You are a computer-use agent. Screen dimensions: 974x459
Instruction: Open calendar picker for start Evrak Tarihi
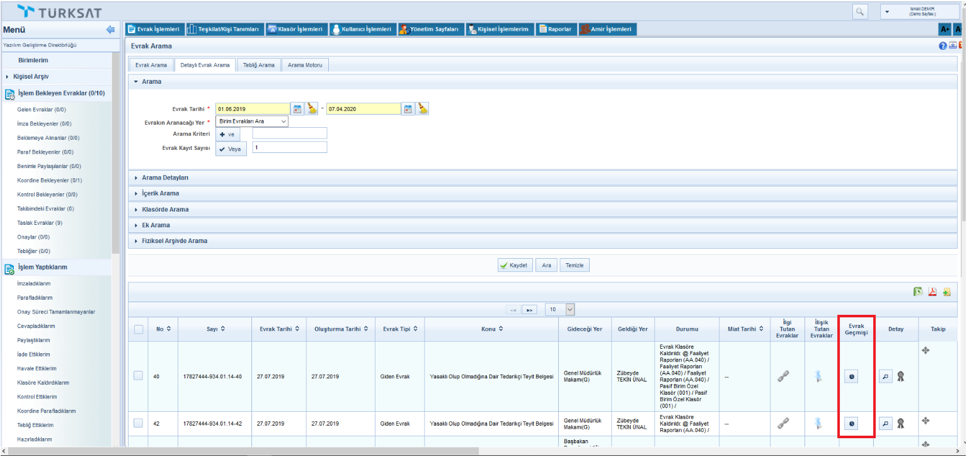point(297,109)
